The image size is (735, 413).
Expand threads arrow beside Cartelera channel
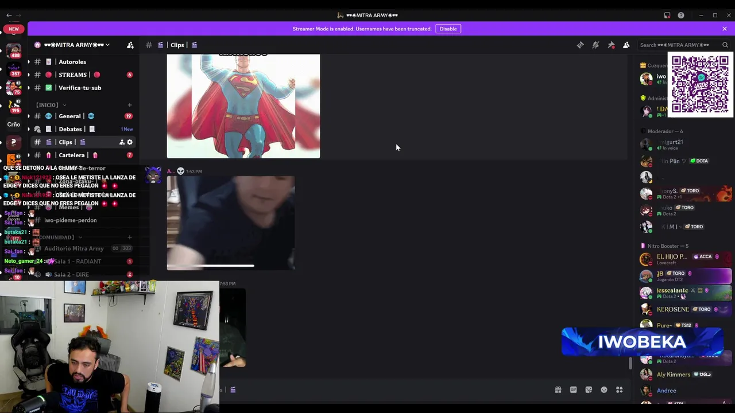coord(29,155)
